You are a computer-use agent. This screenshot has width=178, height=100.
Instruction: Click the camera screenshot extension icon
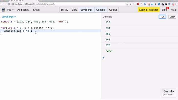pyautogui.click(x=152, y=4)
